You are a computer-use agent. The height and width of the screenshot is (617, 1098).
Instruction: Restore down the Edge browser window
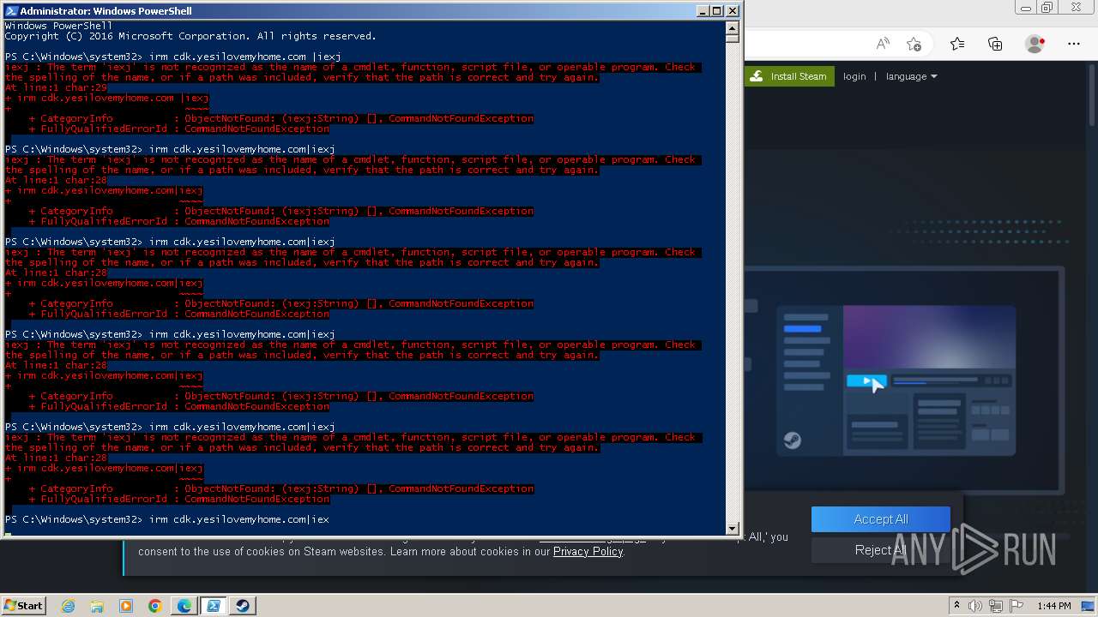coord(1047,7)
